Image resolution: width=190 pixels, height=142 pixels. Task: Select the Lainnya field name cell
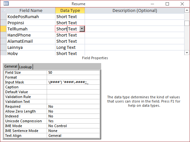point(31,47)
